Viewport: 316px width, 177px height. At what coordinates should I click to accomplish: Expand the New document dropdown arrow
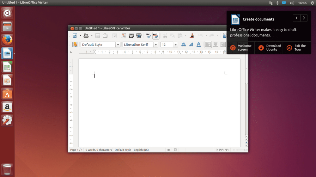[80, 36]
